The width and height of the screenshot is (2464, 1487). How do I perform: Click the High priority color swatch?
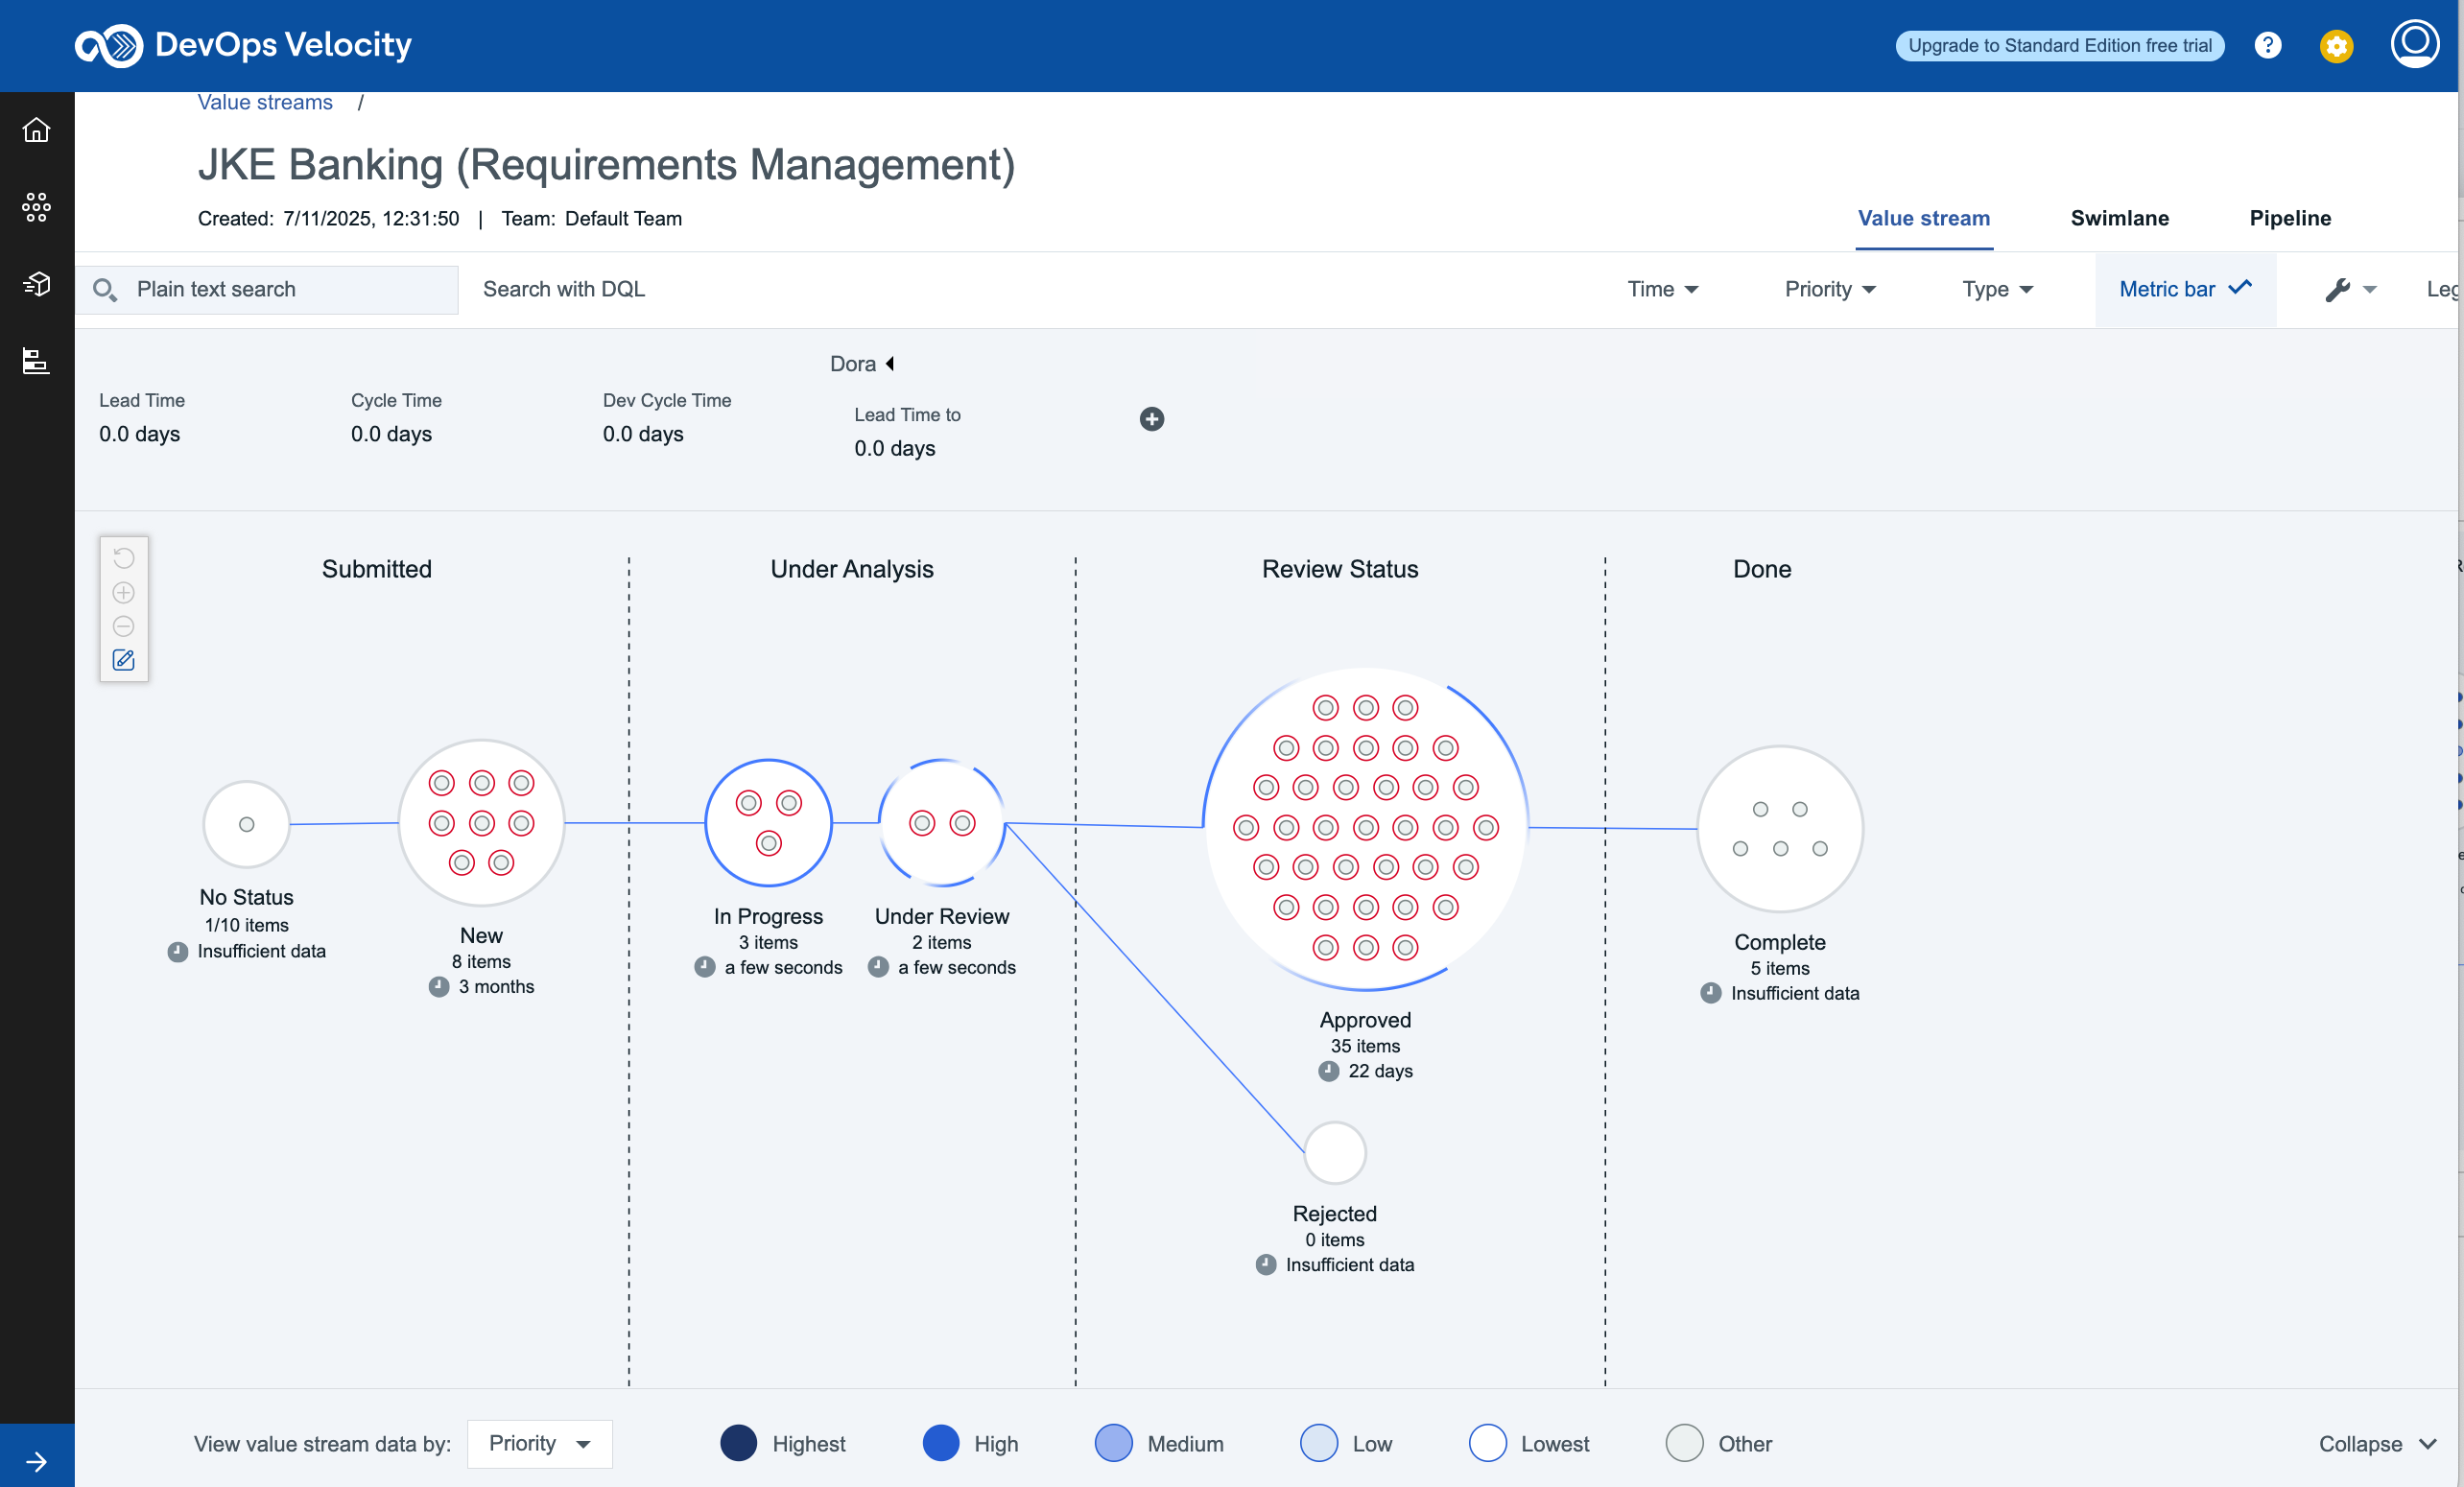pos(940,1443)
